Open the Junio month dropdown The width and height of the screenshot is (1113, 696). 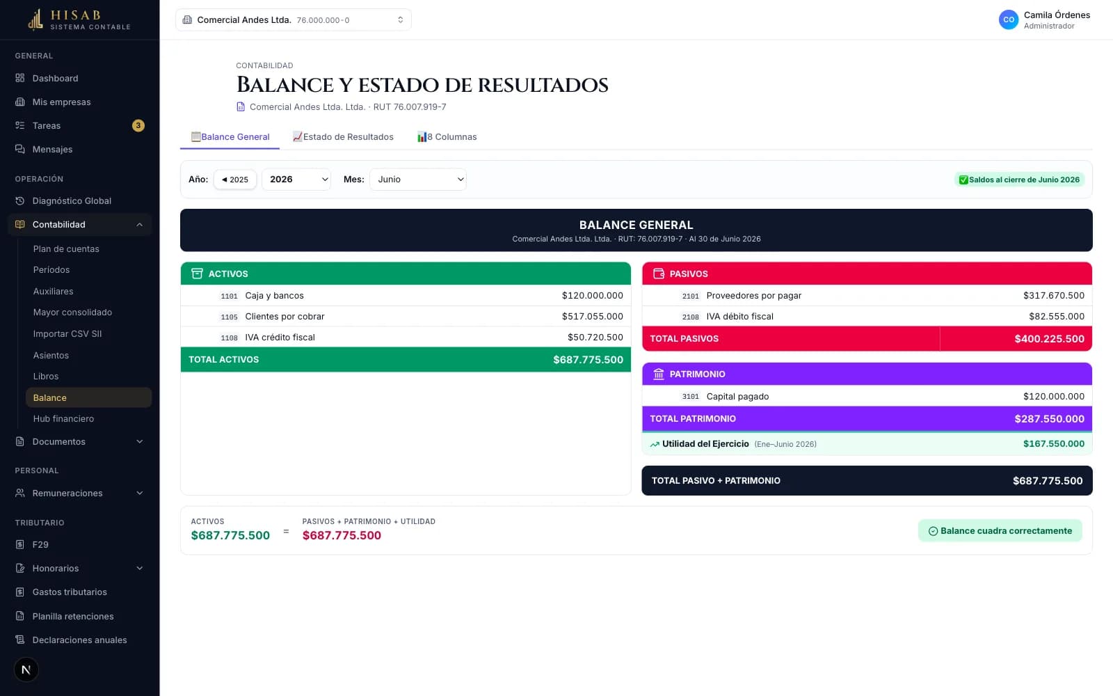point(418,179)
